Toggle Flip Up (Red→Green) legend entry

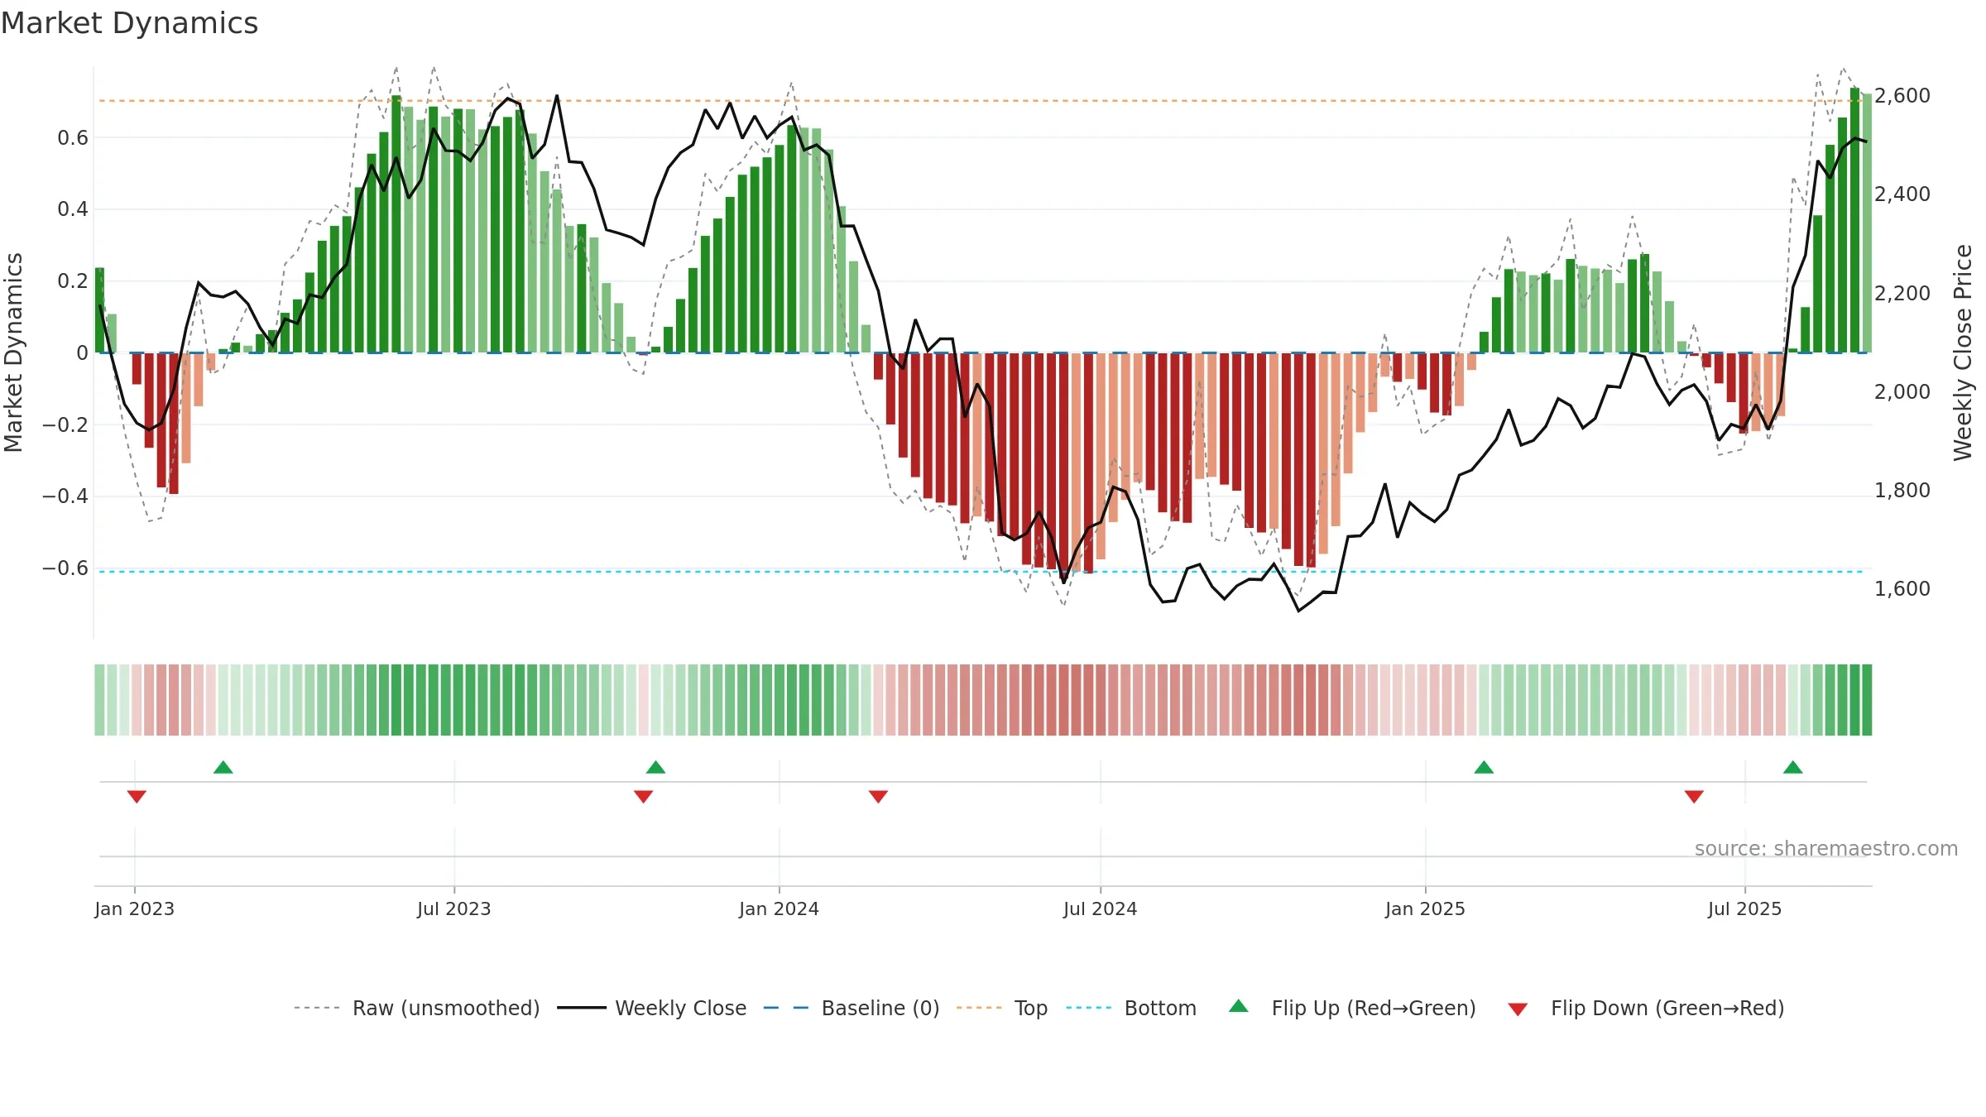click(x=1352, y=1008)
